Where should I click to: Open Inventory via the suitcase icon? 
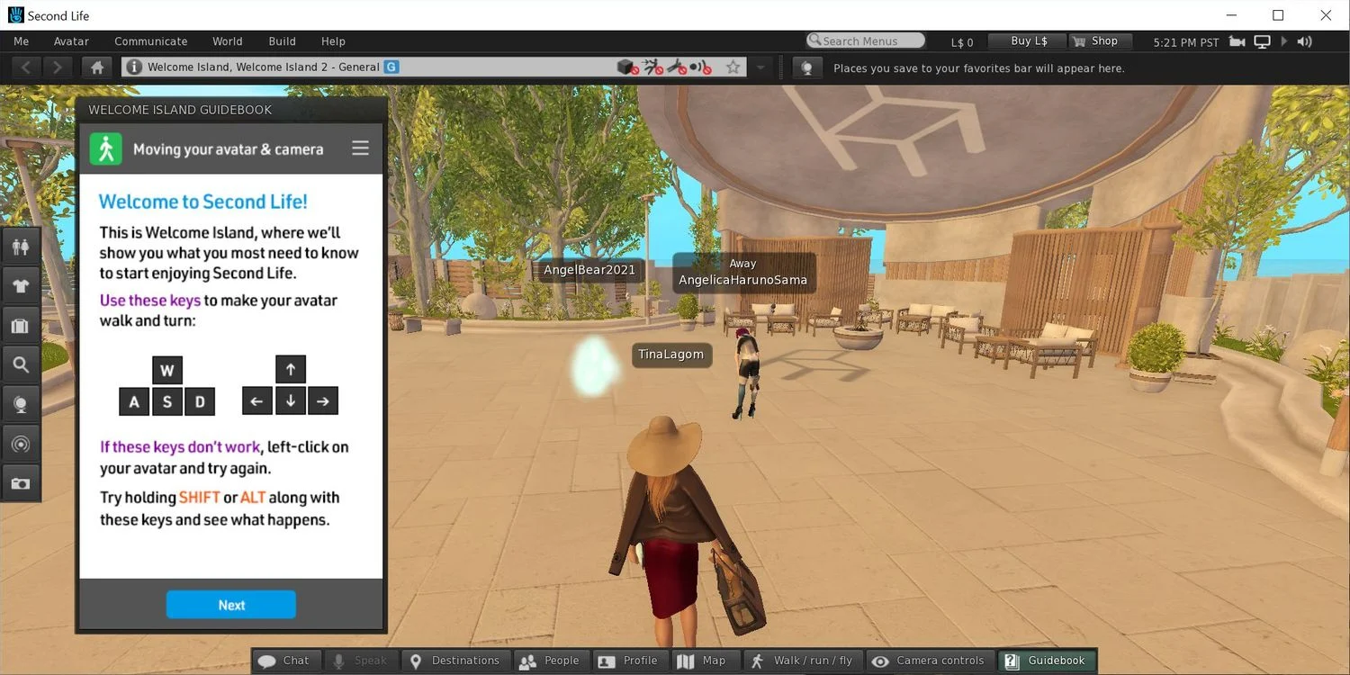pos(20,326)
